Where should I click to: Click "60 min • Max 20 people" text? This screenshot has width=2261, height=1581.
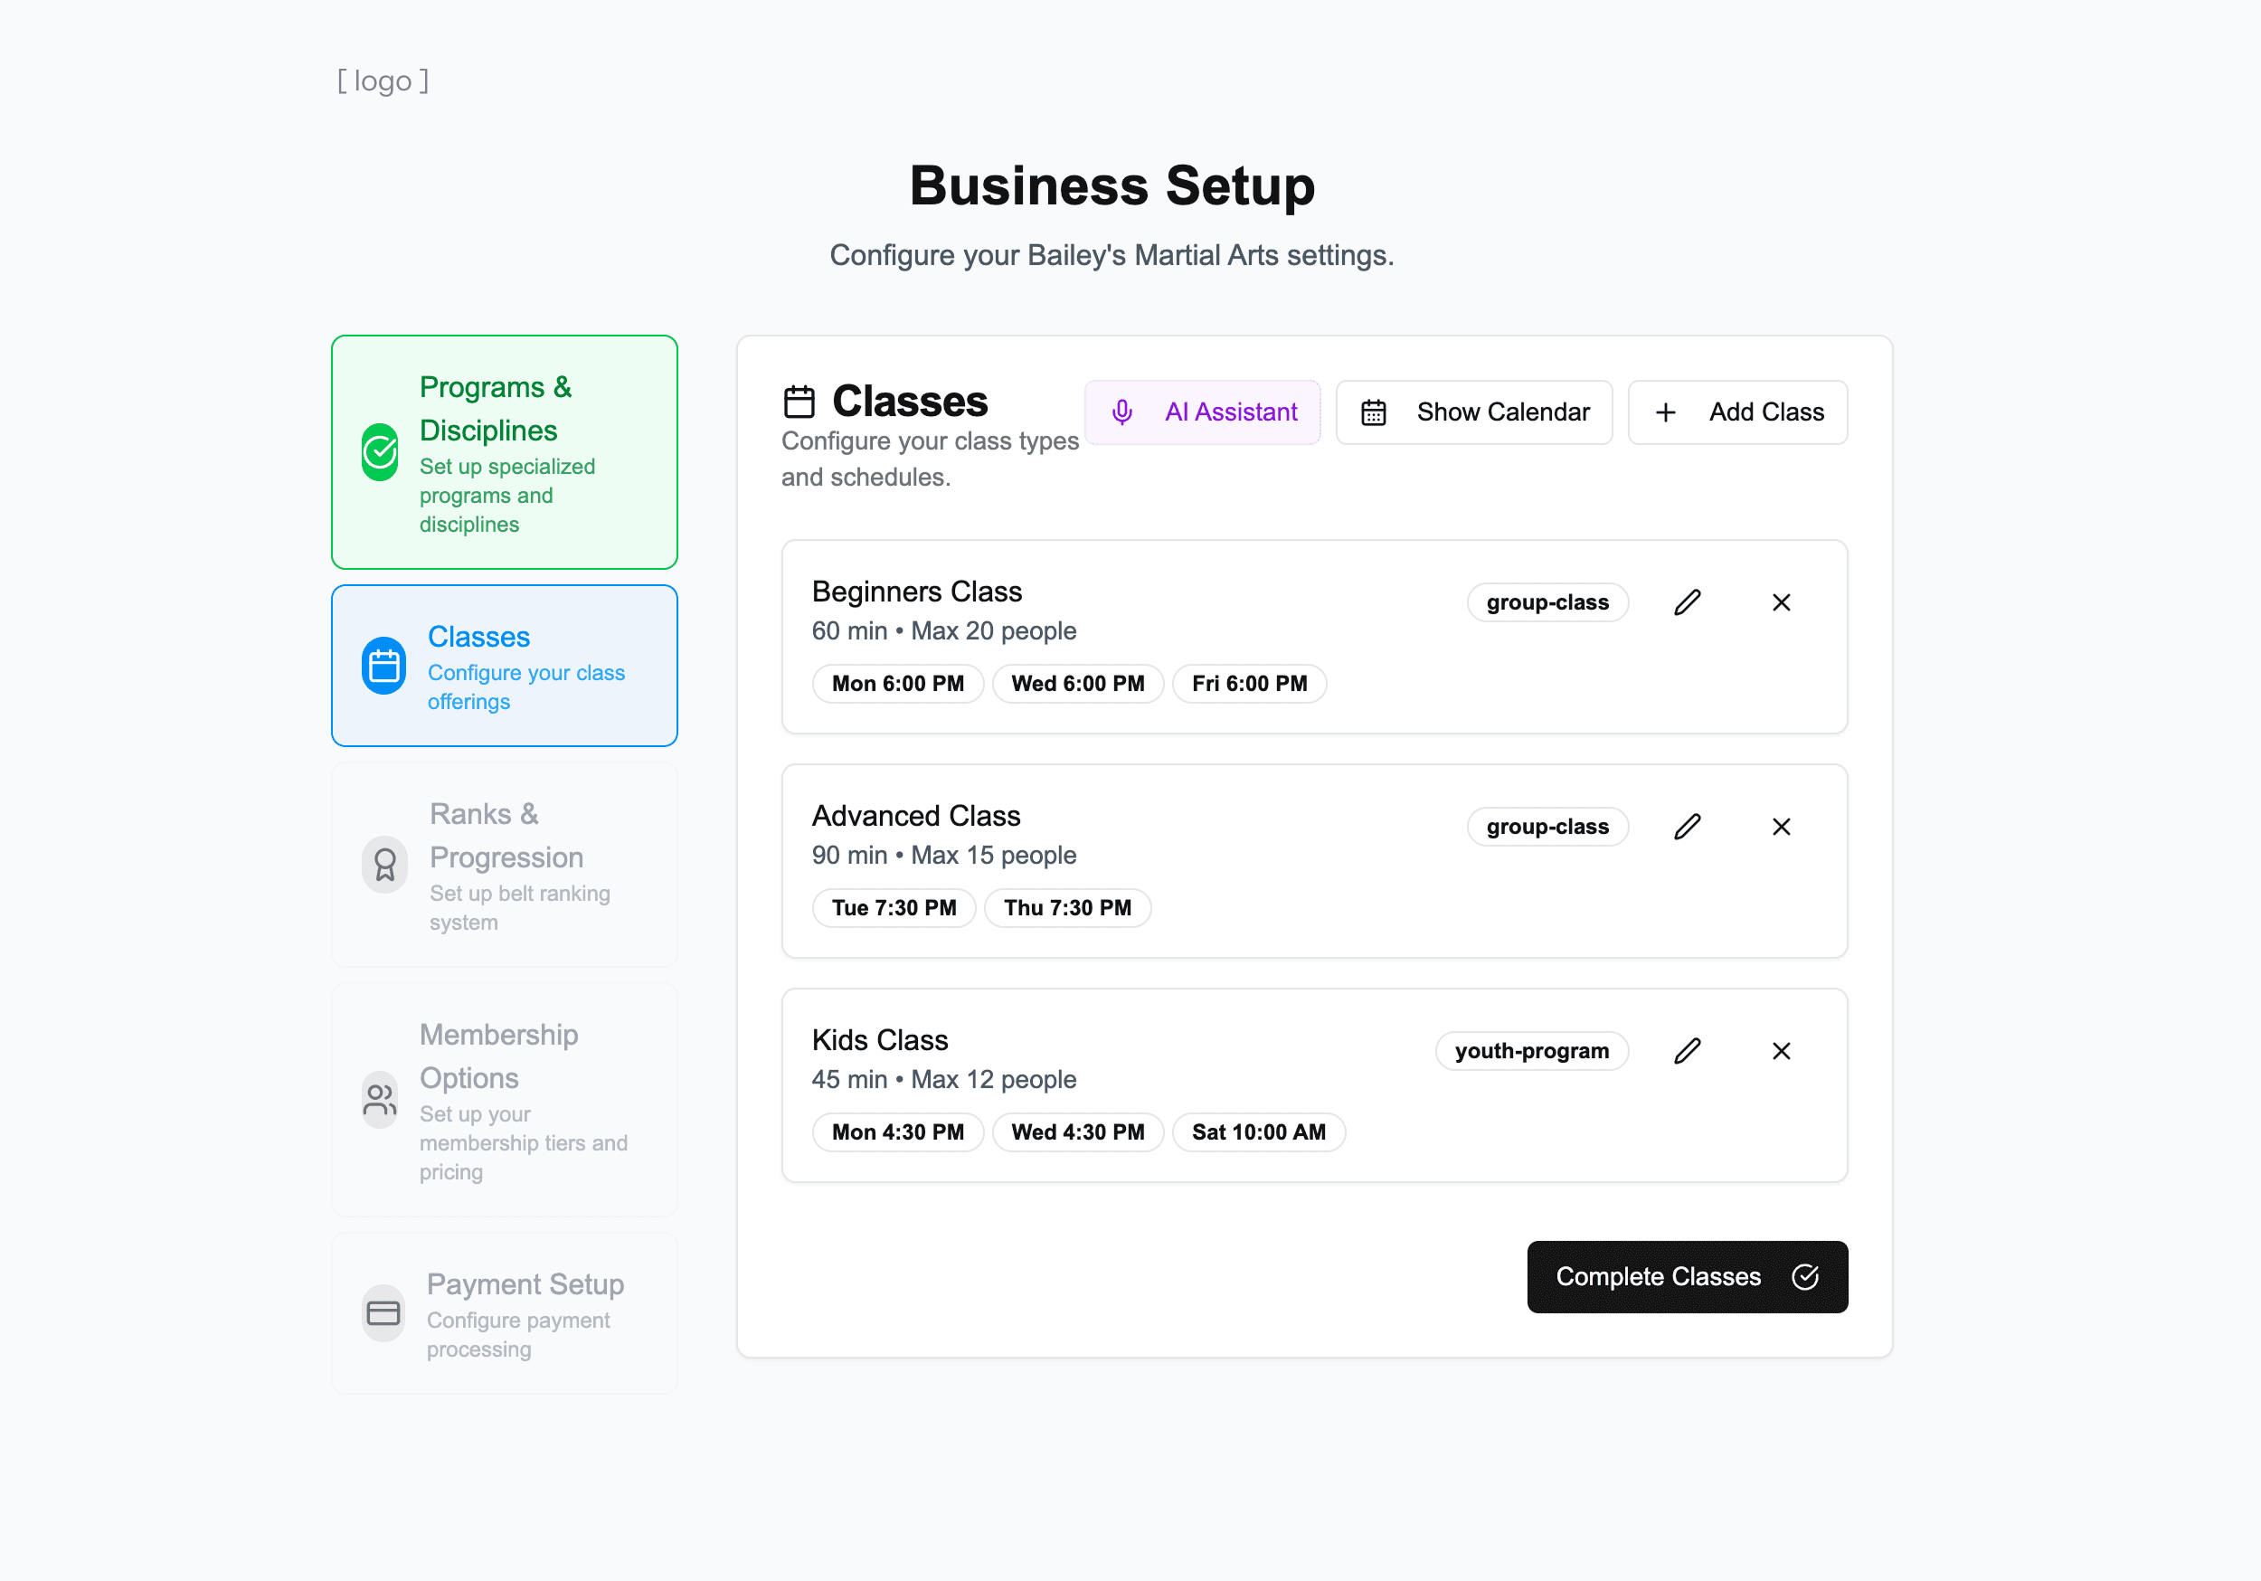943,630
